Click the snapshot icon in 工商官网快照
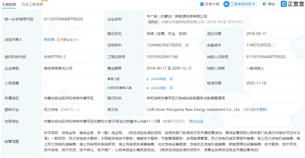Image resolution: width=305 pixels, height=158 pixels. tap(226, 4)
